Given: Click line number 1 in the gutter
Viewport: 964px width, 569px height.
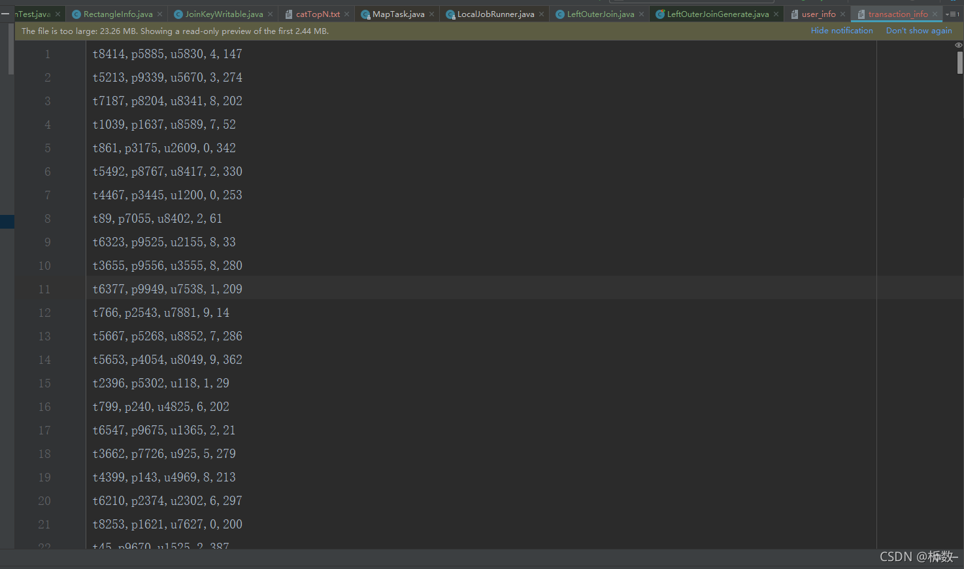Looking at the screenshot, I should [47, 54].
